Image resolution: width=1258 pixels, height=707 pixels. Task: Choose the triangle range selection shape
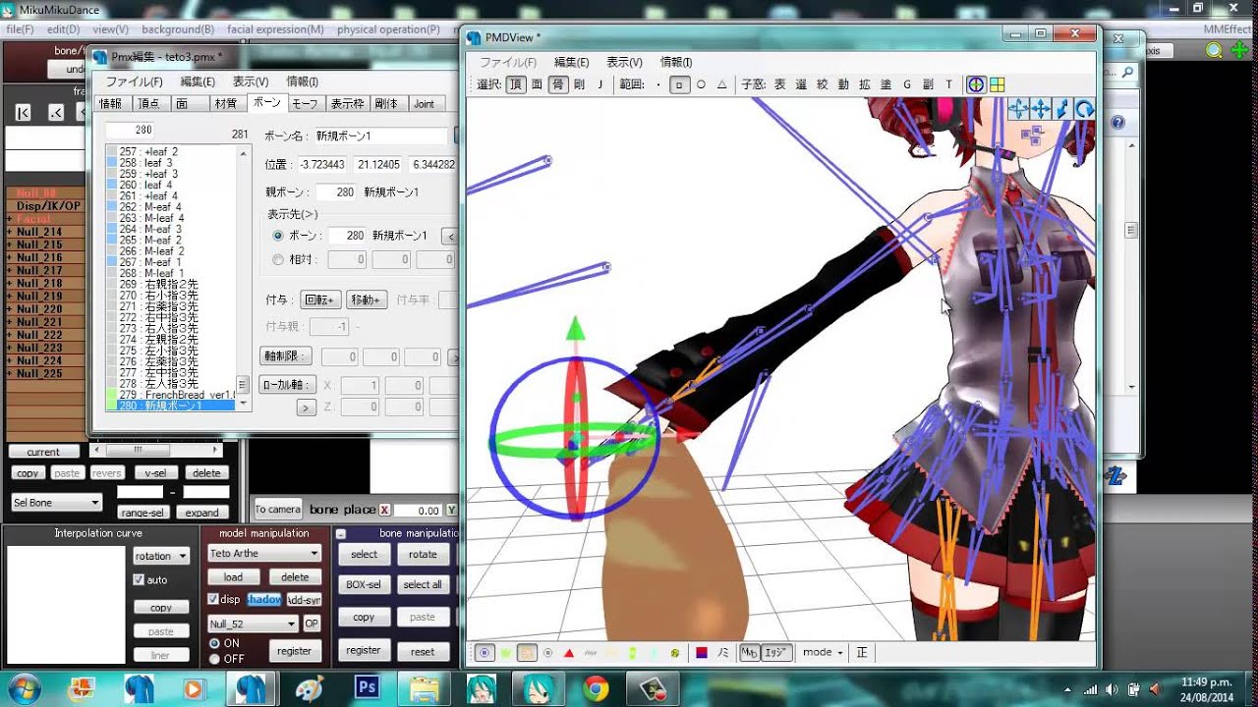tap(721, 84)
